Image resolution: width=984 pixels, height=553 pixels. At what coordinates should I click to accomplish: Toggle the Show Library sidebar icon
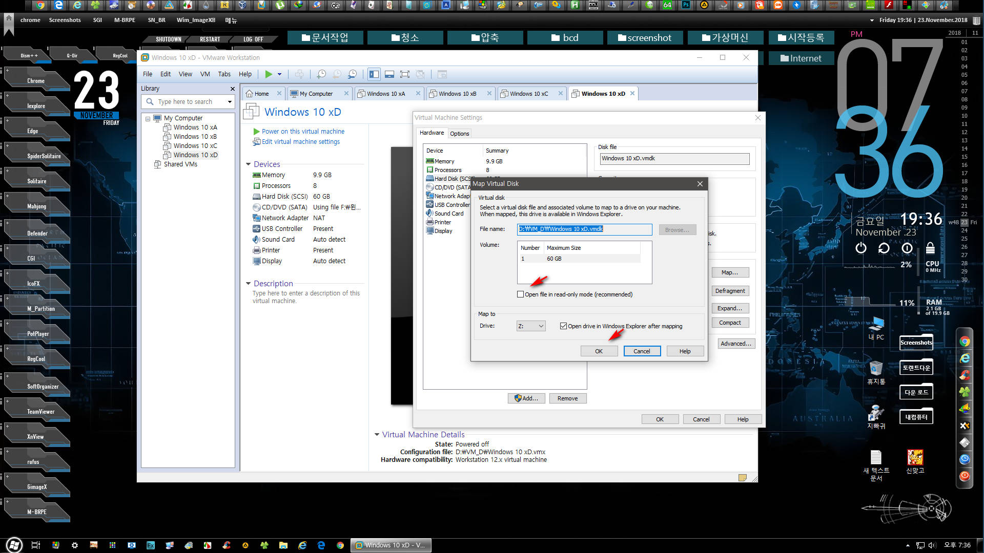374,74
